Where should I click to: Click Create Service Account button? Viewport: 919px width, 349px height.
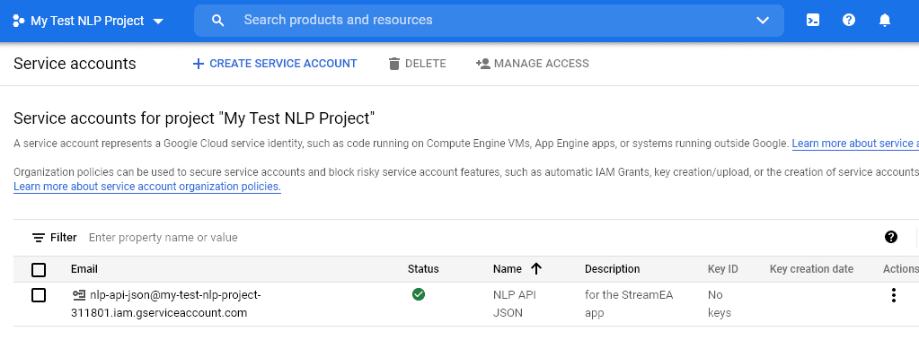click(x=275, y=64)
